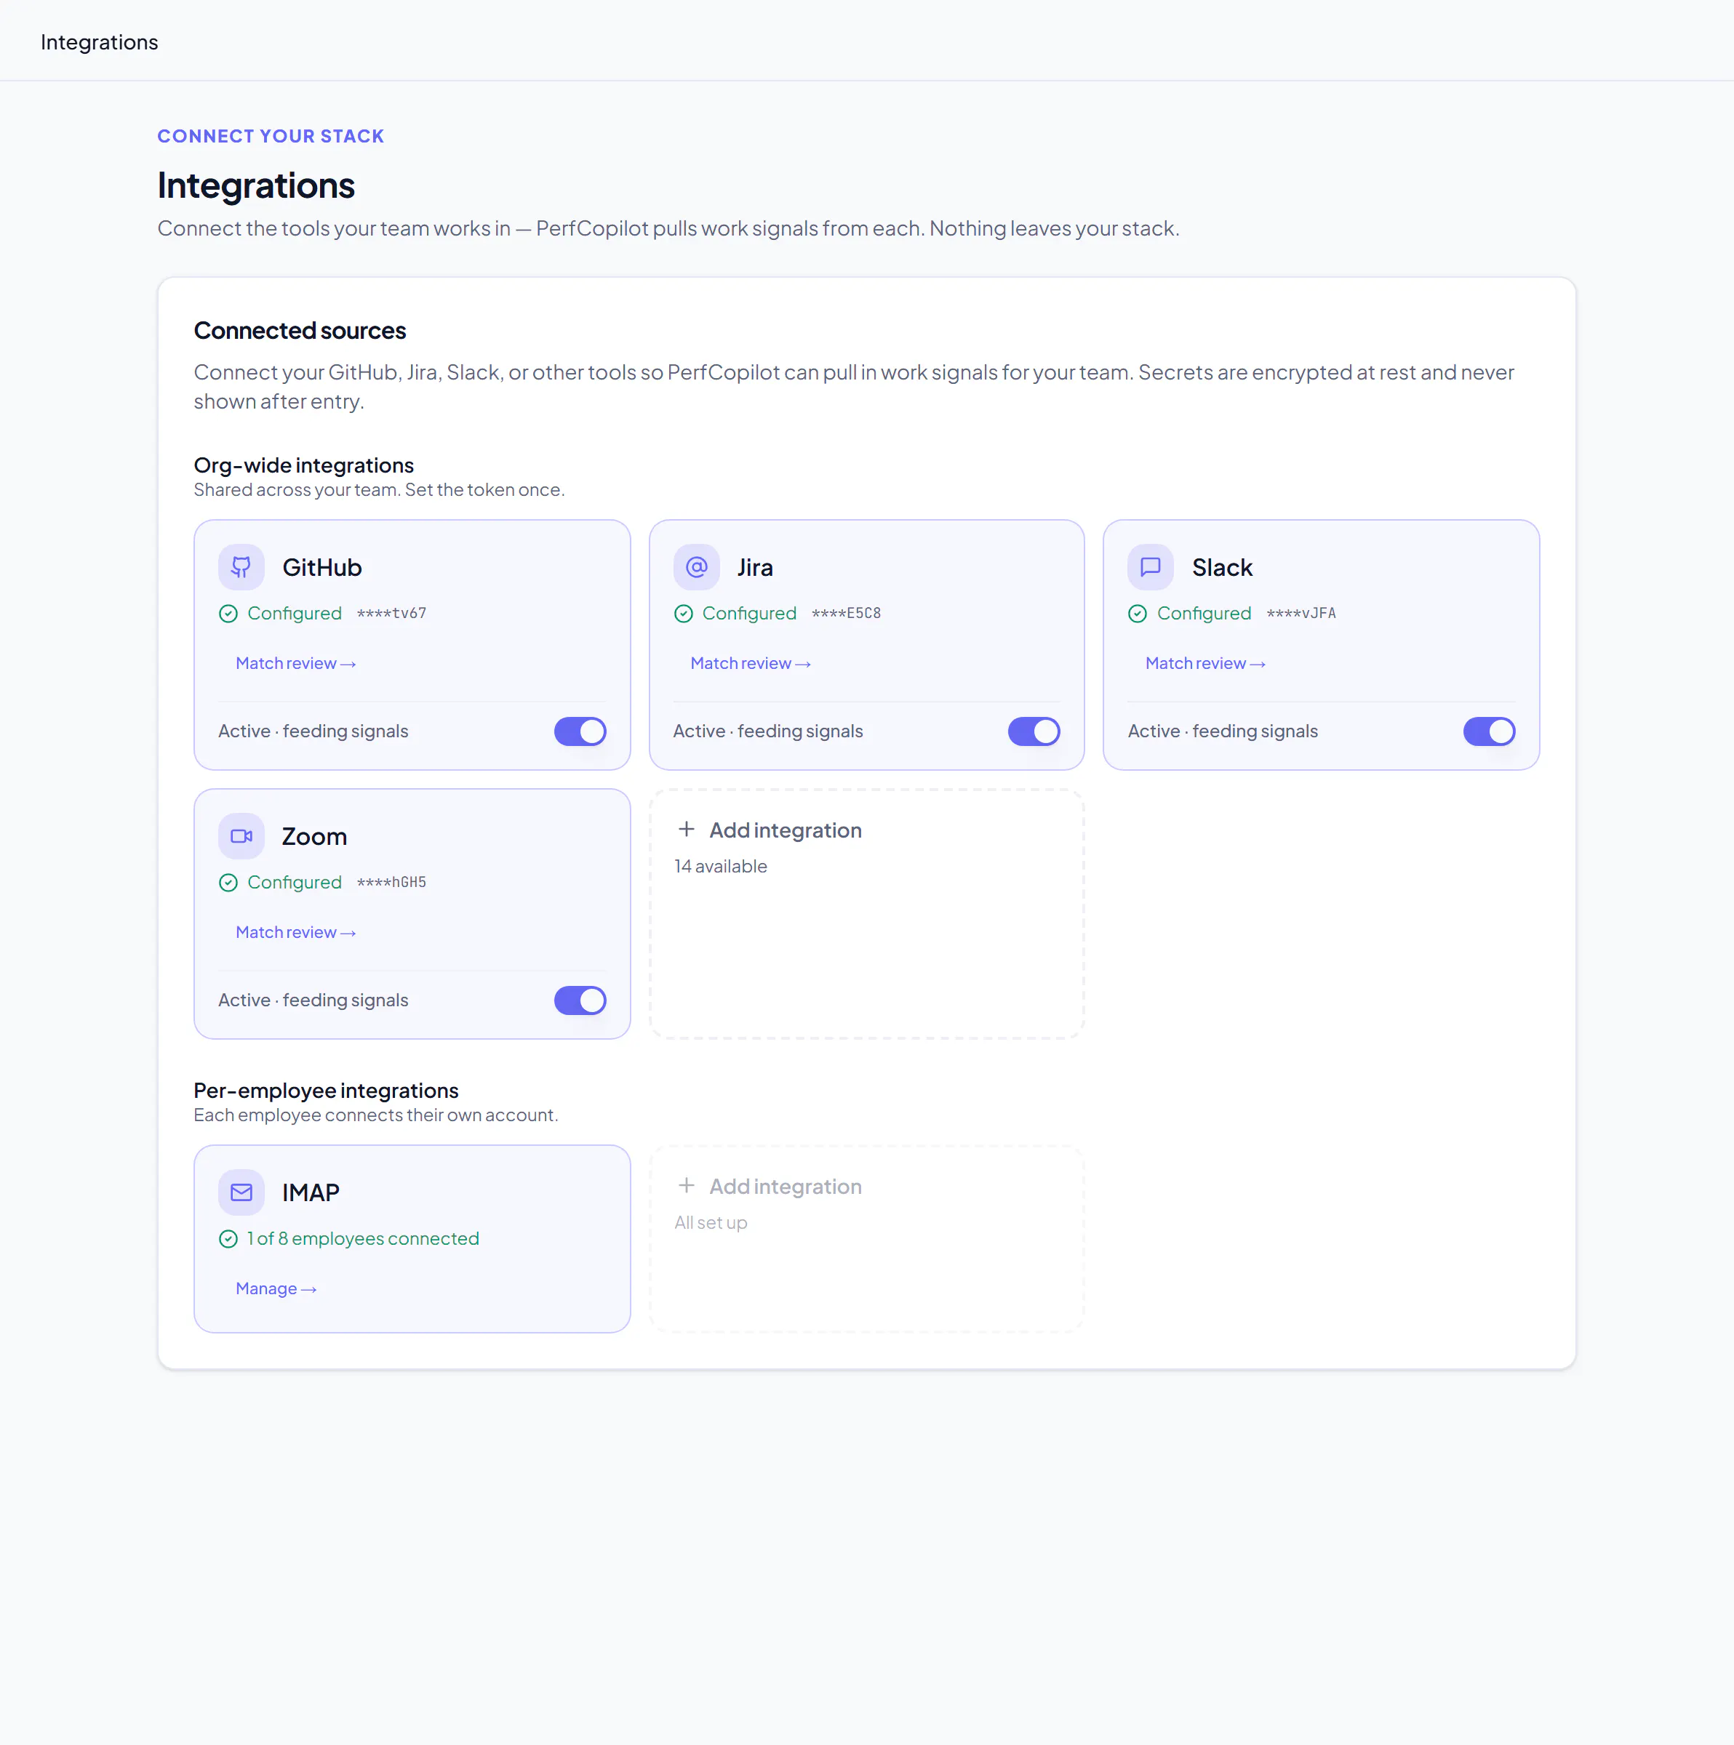
Task: Click the GitHub Configured checkmark icon
Action: click(228, 613)
